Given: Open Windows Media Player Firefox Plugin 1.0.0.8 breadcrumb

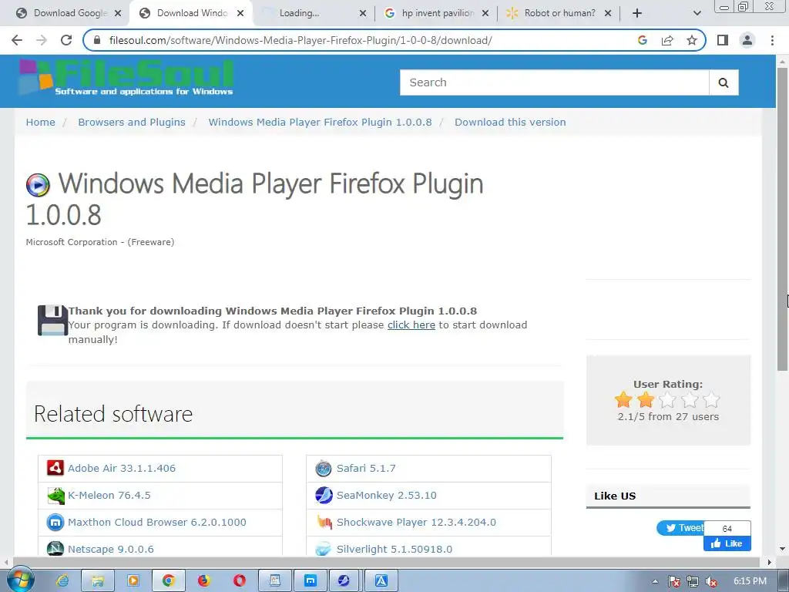Looking at the screenshot, I should pos(320,123).
